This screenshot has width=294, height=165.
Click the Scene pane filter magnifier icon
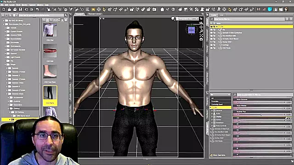click(212, 19)
